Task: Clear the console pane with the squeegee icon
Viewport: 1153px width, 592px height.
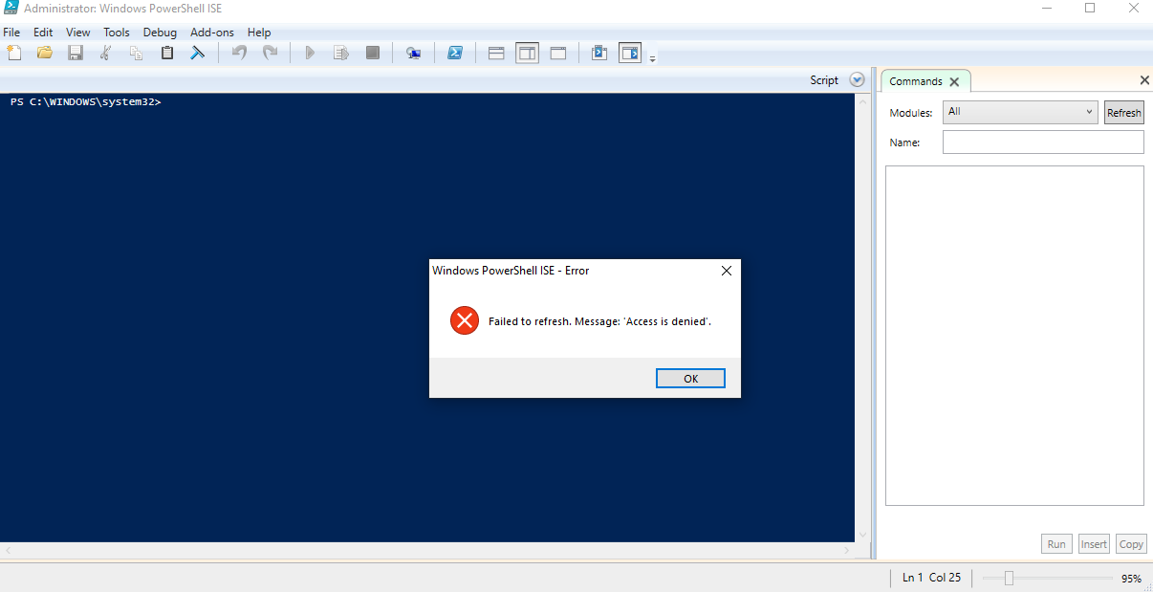Action: tap(198, 53)
